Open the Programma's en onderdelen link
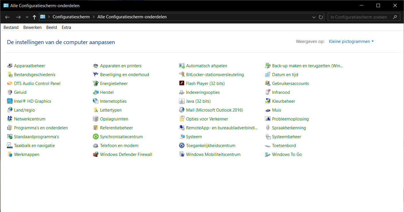This screenshot has width=404, height=212. tap(41, 128)
